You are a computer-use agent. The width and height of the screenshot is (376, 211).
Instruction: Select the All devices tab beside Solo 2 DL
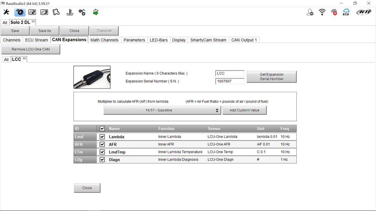click(5, 23)
